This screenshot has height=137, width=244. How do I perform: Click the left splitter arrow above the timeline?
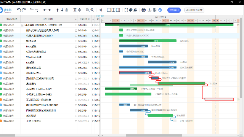pos(98,16)
